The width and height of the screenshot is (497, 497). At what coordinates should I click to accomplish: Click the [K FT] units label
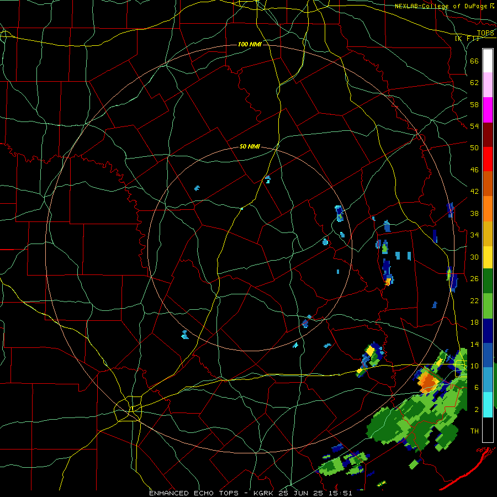(x=467, y=39)
